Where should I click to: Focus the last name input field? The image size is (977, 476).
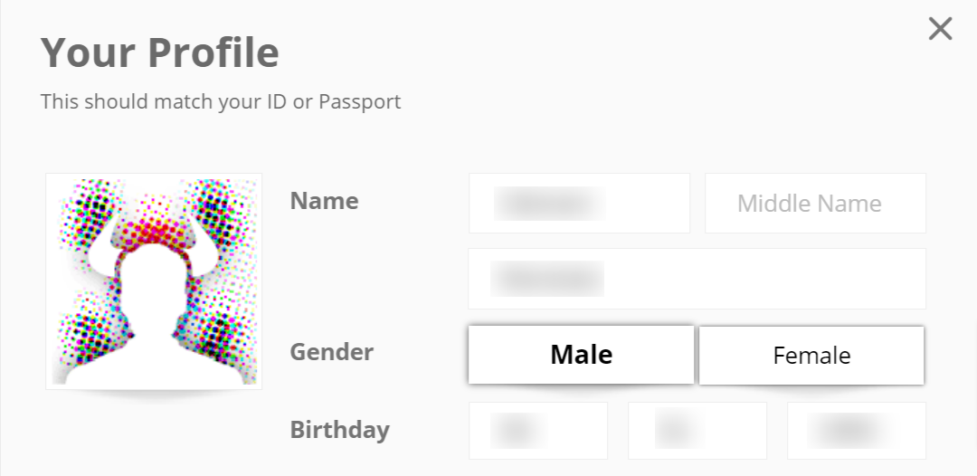697,279
